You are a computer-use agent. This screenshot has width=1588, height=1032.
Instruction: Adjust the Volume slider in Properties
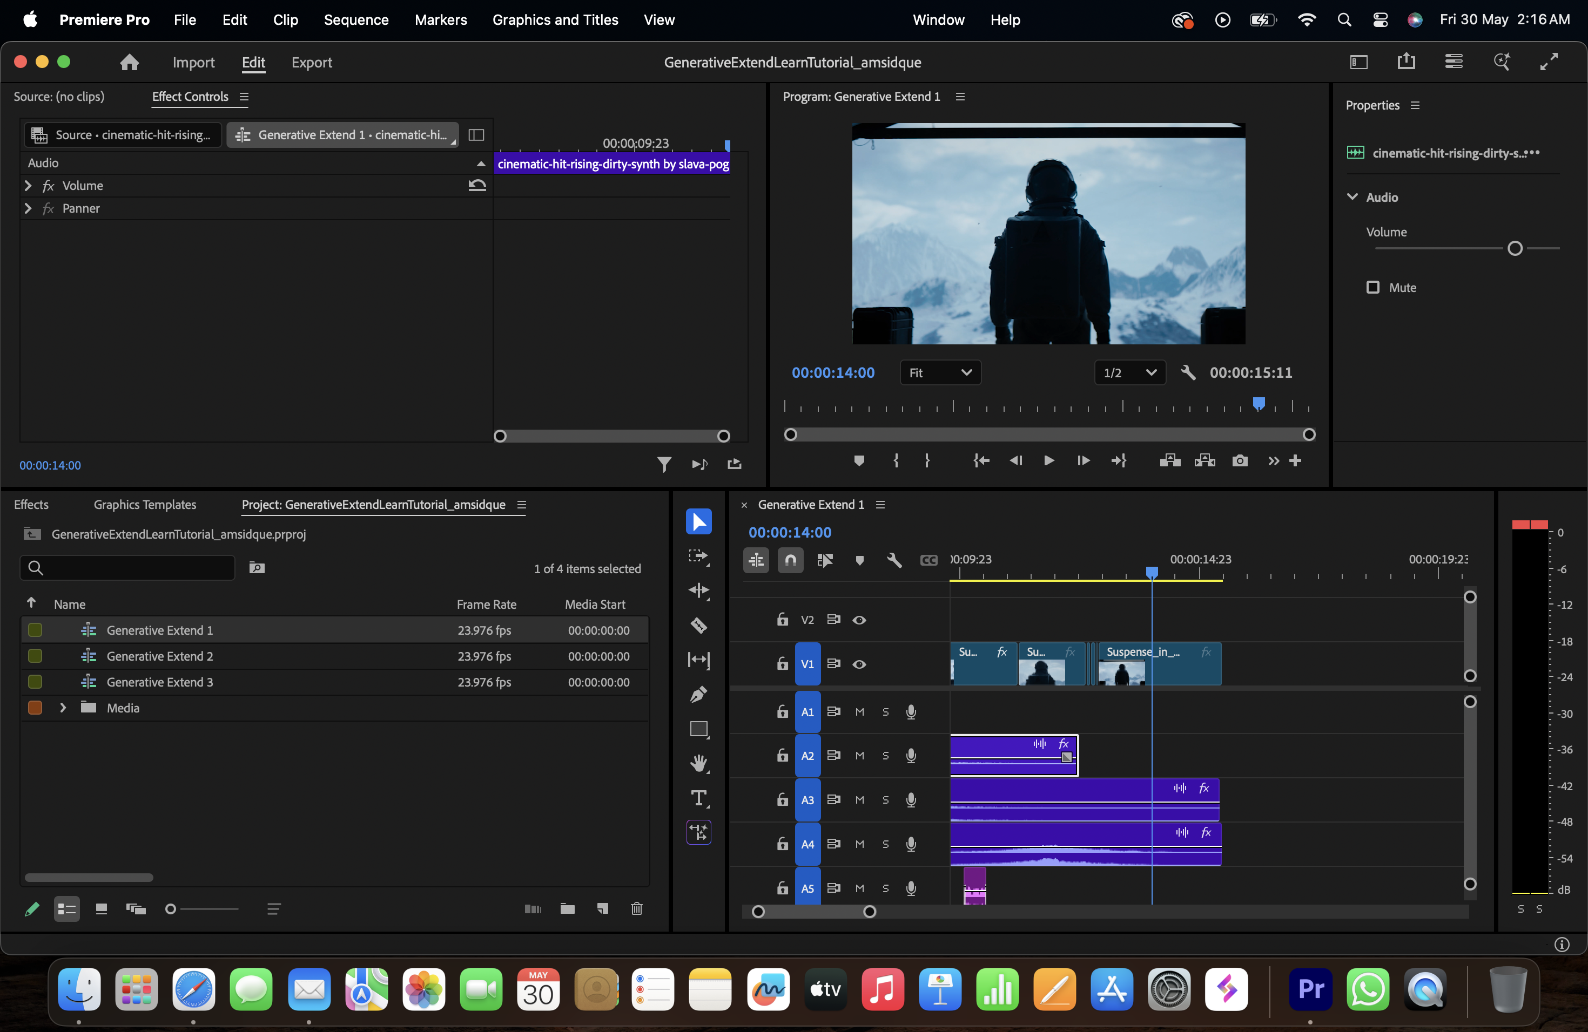(1516, 248)
